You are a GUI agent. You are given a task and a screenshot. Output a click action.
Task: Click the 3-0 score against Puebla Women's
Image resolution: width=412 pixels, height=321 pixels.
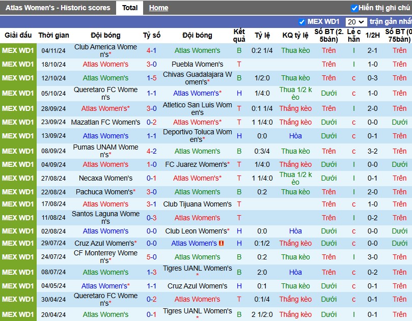(151, 64)
